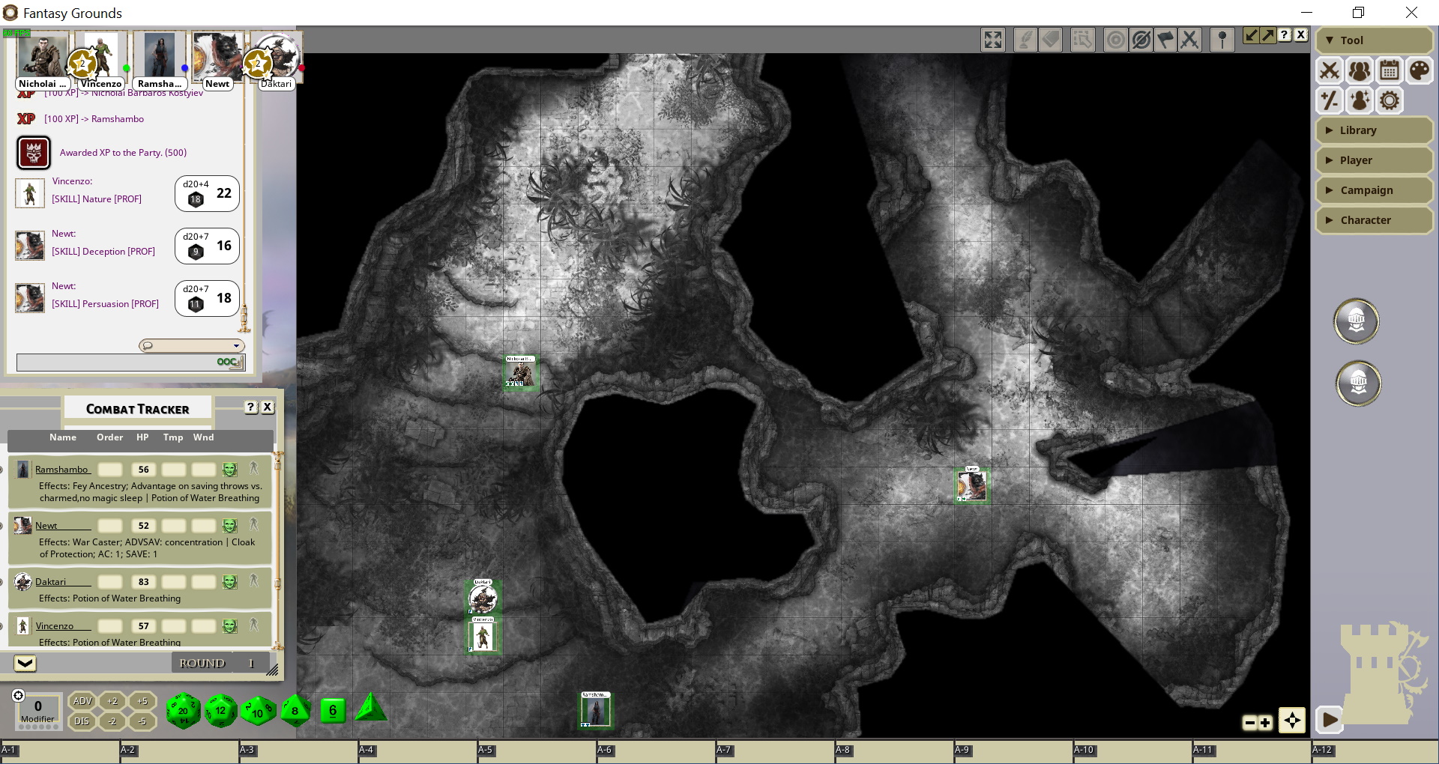Click the fit-to-window map toolbar icon
Screen dimensions: 1439x764
993,40
